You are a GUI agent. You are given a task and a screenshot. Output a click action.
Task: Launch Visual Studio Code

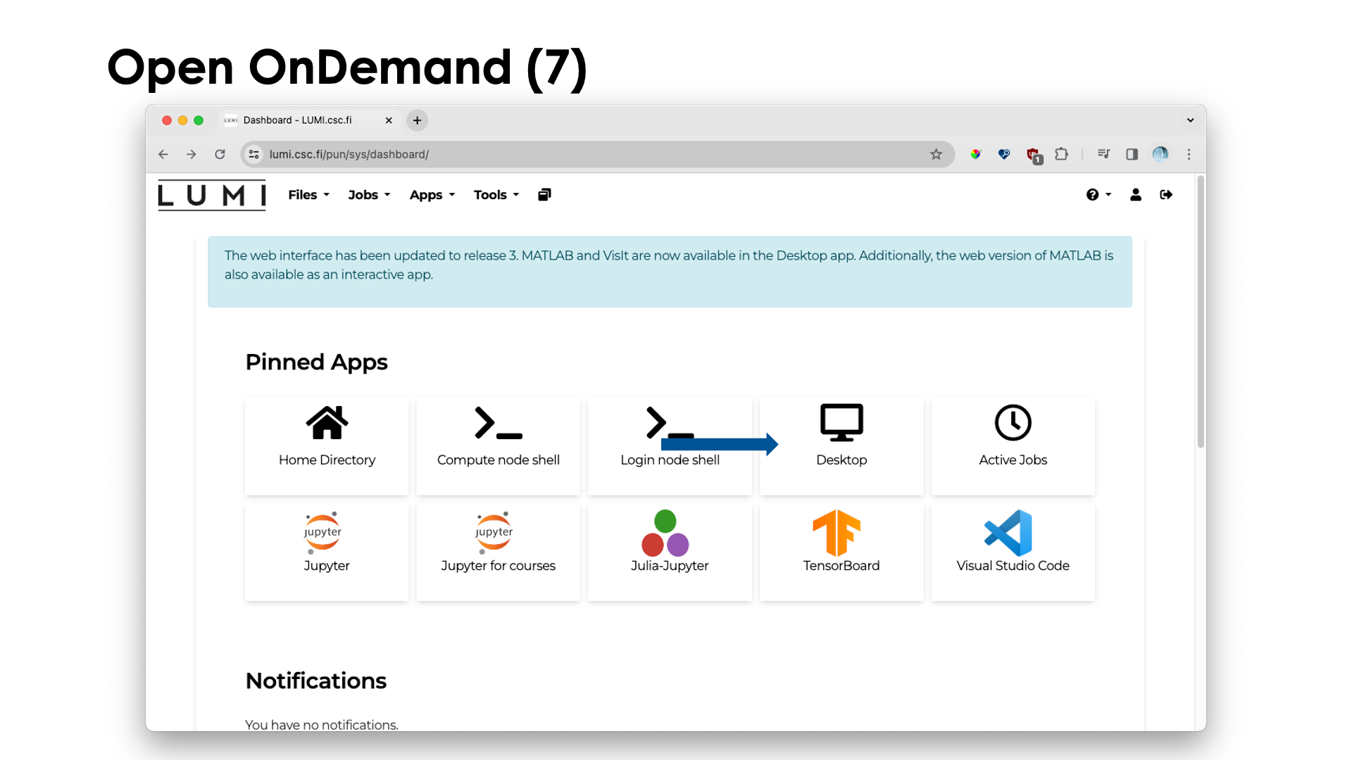(x=1012, y=548)
